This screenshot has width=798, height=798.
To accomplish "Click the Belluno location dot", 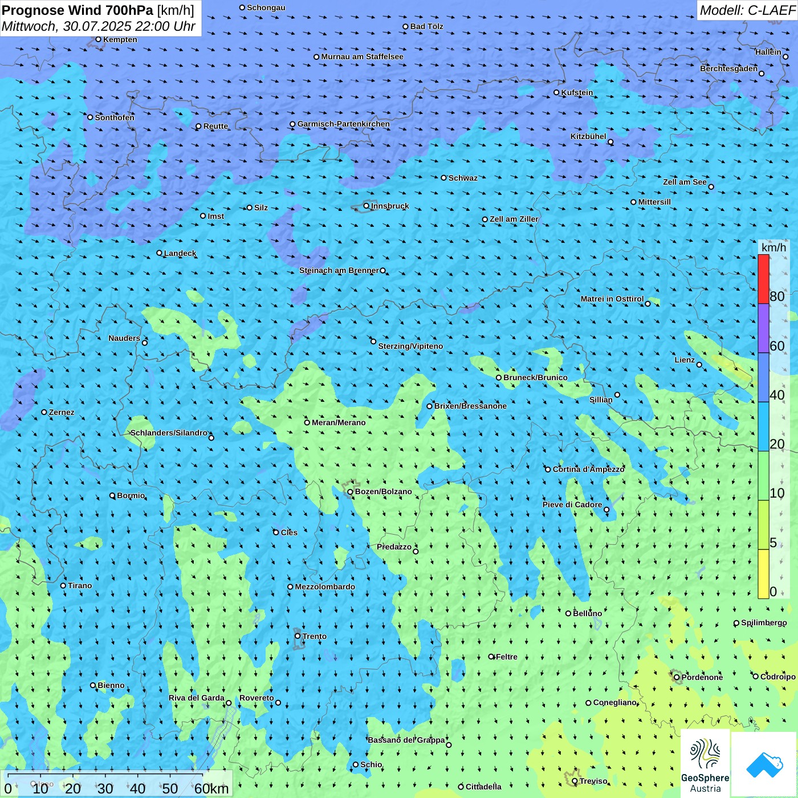I will click(568, 613).
